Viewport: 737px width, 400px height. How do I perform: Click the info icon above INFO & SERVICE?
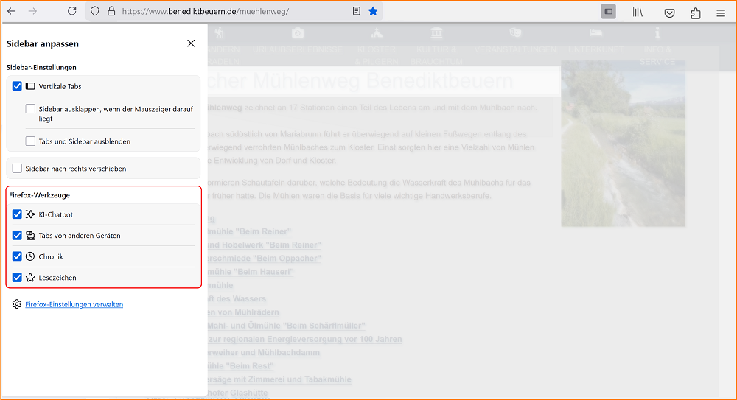[x=657, y=33]
